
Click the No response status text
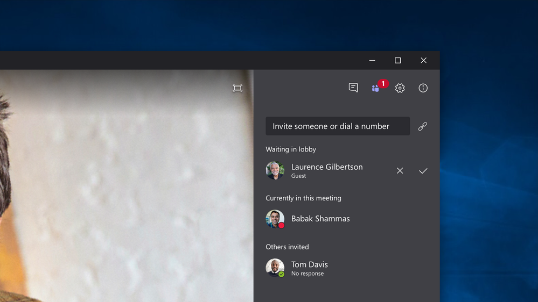(x=308, y=273)
